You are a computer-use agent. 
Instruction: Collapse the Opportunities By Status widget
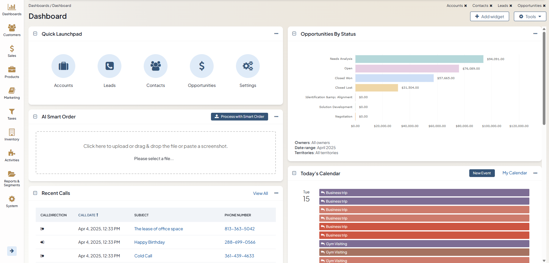click(x=294, y=34)
